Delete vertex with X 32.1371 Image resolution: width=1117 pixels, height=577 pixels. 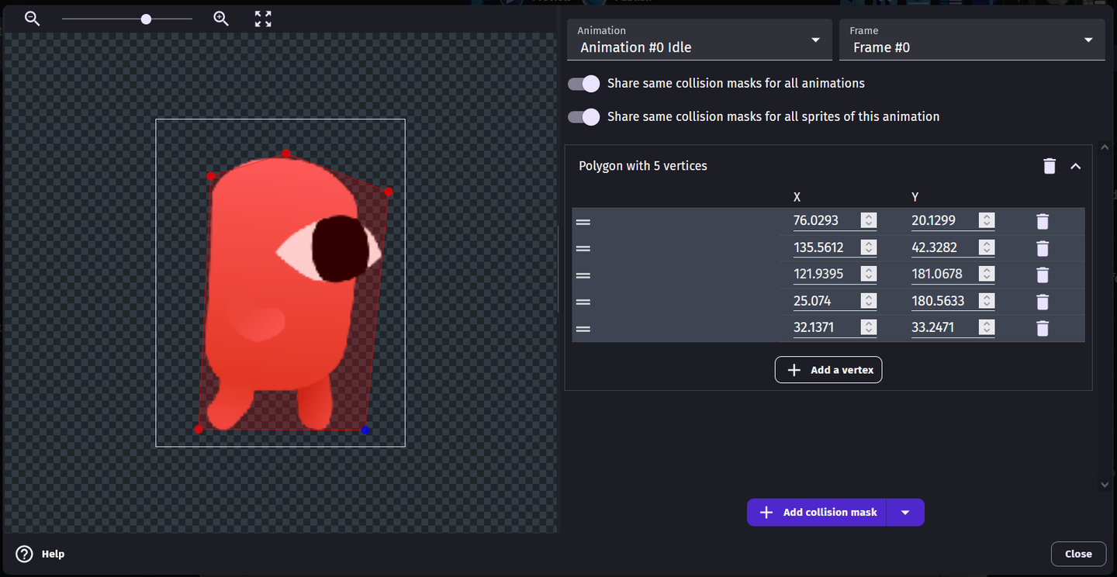coord(1043,328)
